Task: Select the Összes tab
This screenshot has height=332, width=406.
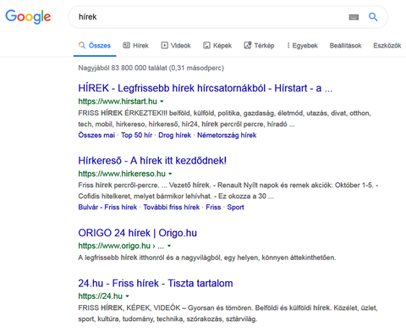Action: point(95,46)
